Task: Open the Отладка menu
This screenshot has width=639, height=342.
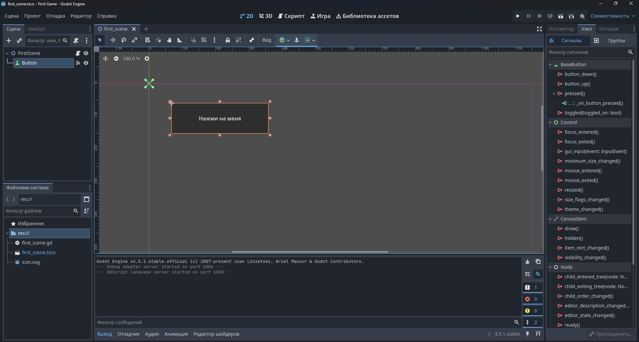Action: click(56, 16)
